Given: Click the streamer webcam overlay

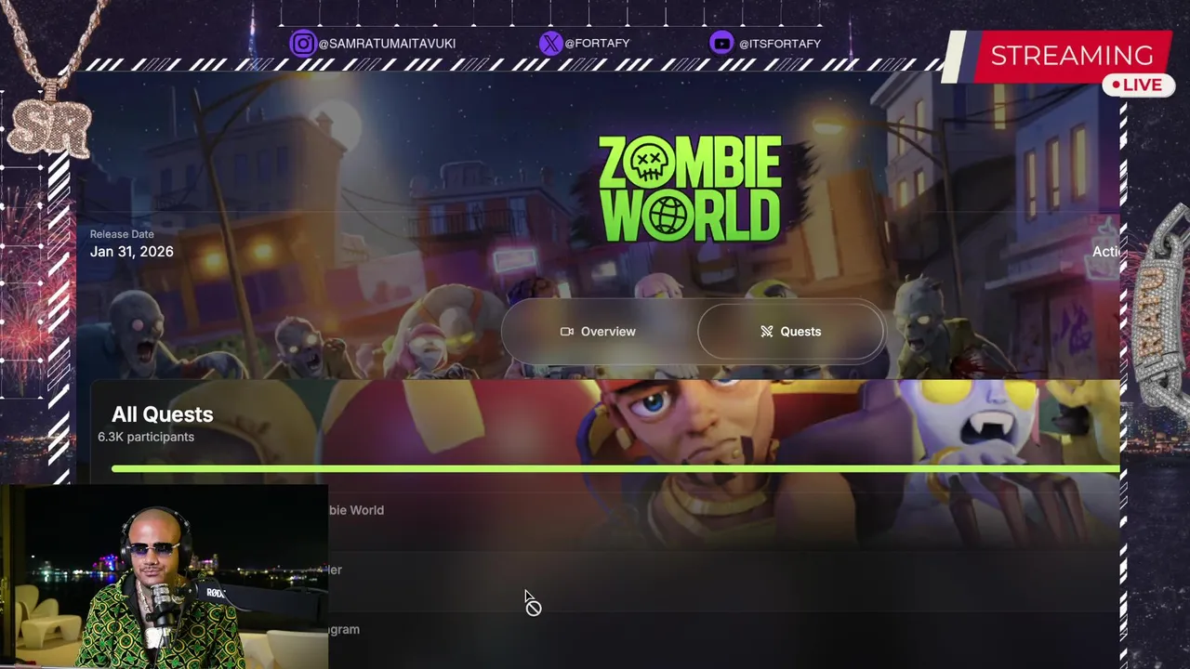Looking at the screenshot, I should point(164,576).
